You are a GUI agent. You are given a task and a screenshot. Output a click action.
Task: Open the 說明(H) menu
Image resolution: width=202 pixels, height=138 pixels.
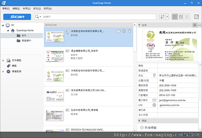click(48, 8)
